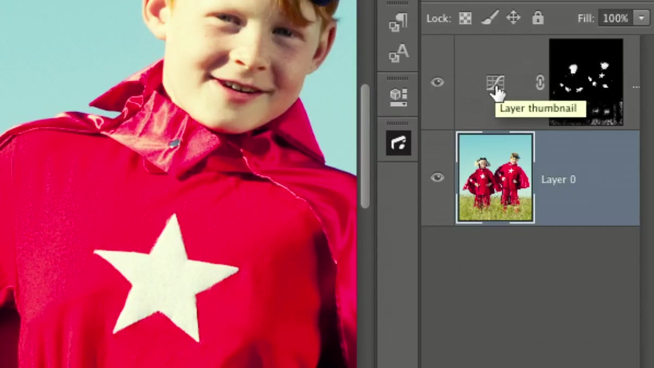Click the Layer 0 name text
Viewport: 654px width, 368px height.
(559, 179)
